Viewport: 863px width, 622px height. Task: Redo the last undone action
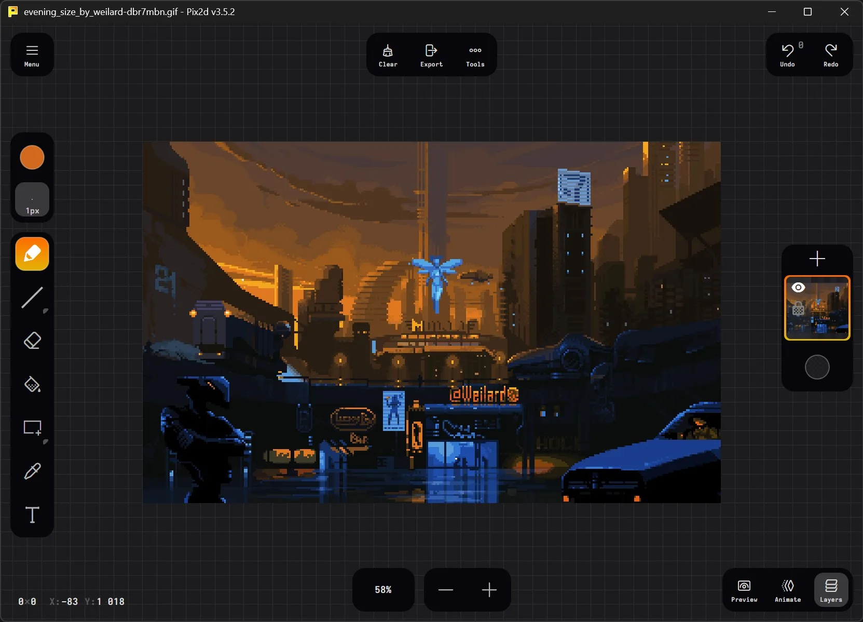coord(831,55)
